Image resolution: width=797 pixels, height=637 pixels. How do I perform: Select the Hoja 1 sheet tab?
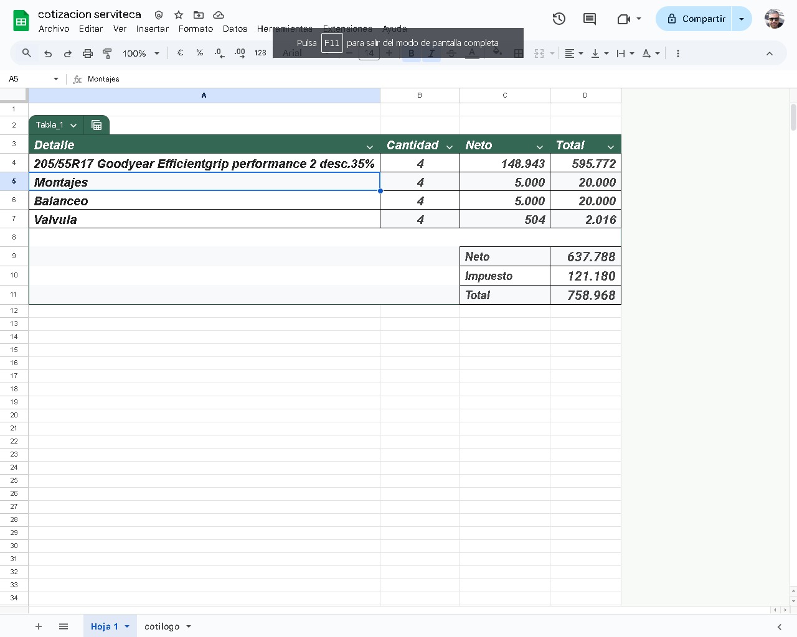pyautogui.click(x=104, y=626)
